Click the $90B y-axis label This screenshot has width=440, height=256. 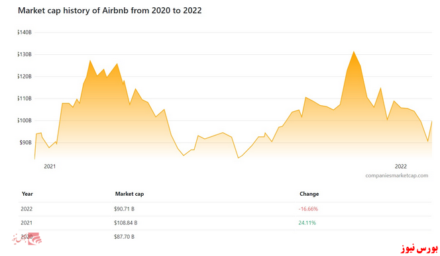coord(26,143)
